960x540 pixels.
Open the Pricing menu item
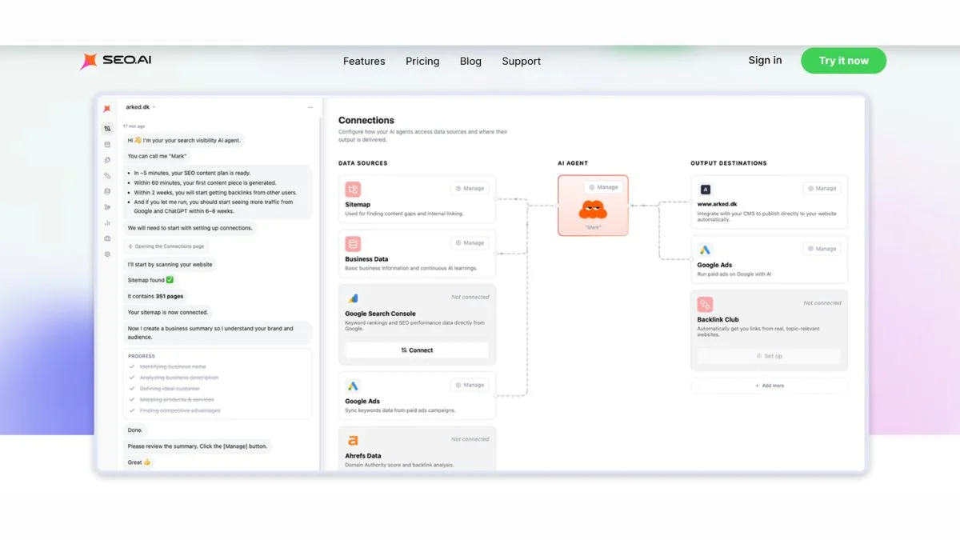(422, 61)
